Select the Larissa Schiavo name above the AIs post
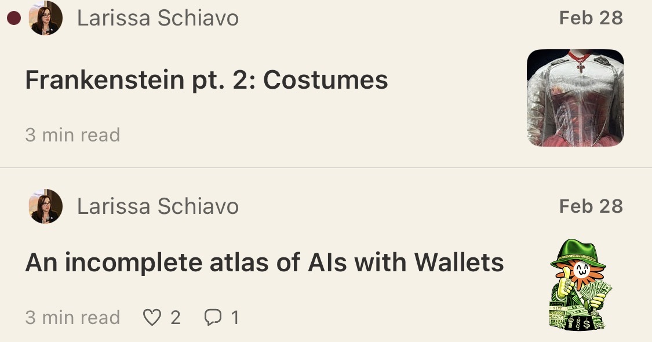652x342 pixels. 158,206
